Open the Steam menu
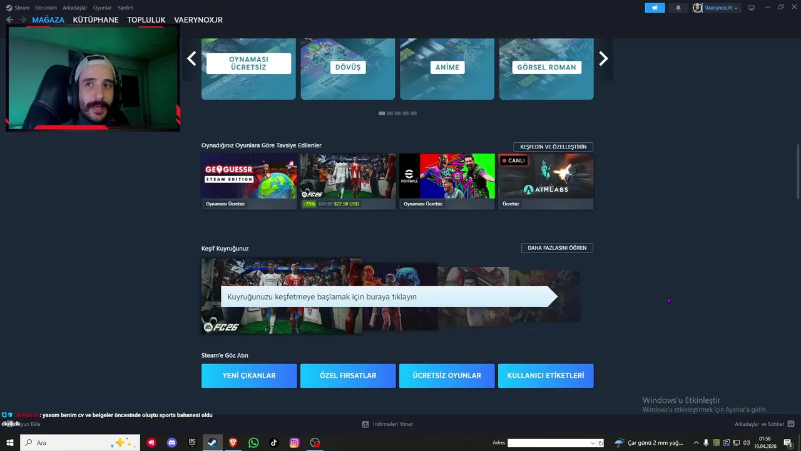Image resolution: width=801 pixels, height=451 pixels. click(21, 8)
